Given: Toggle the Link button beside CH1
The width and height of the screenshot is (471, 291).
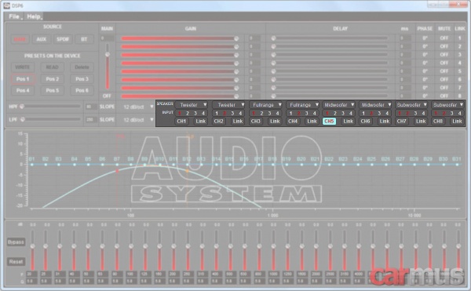Looking at the screenshot, I should pyautogui.click(x=200, y=122).
